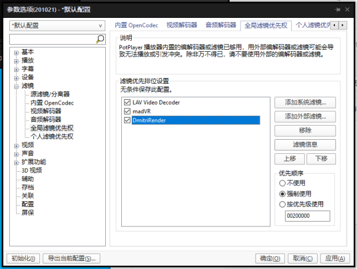Image resolution: width=357 pixels, height=269 pixels.
Task: Select 强制使用 radio option
Action: 282,194
